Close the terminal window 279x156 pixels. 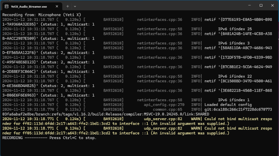pos(272,5)
